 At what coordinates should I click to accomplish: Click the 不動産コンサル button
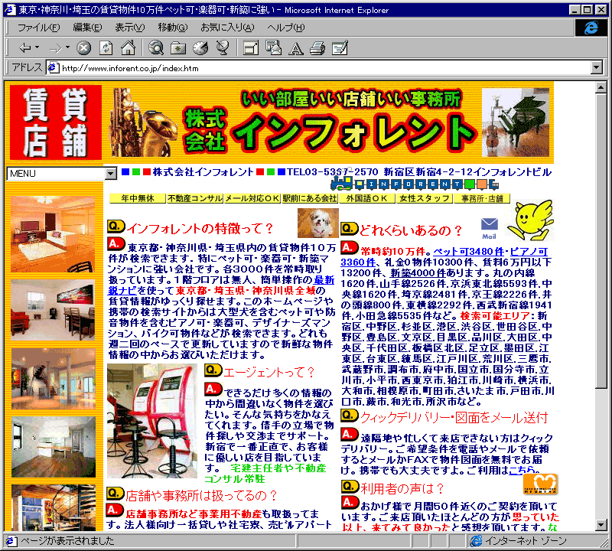pos(195,198)
